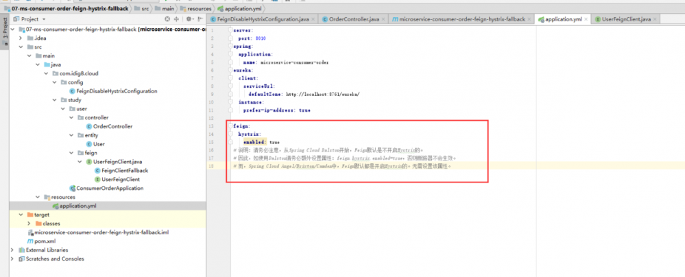685x277 pixels.
Task: Close the microservice-consumer-order-feign-hystrix-fallback tab
Action: (529, 19)
